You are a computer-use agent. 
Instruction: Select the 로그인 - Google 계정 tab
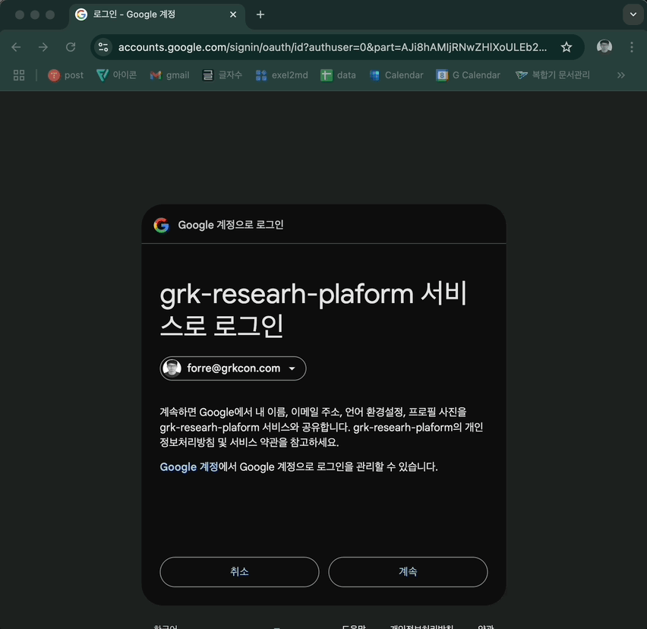click(156, 15)
